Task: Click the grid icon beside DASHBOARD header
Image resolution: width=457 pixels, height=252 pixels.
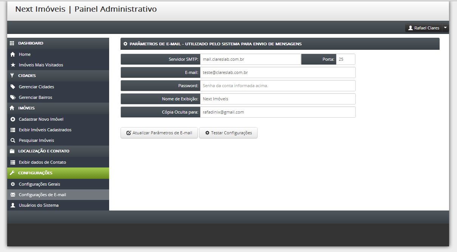Action: click(12, 43)
